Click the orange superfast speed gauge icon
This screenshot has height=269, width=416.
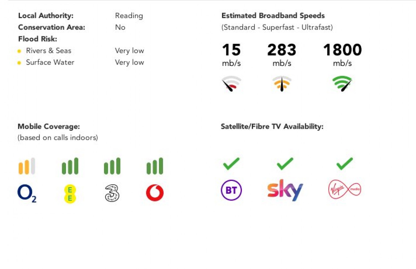282,84
